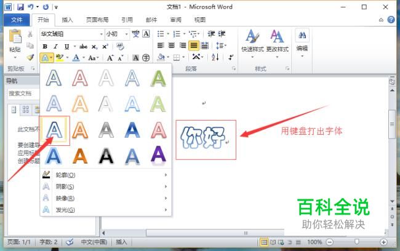Apply the text highlight color

[60, 58]
